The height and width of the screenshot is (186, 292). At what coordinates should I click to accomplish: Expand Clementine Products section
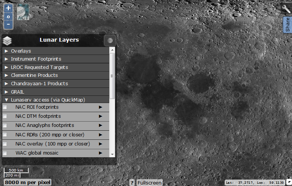coord(56,75)
